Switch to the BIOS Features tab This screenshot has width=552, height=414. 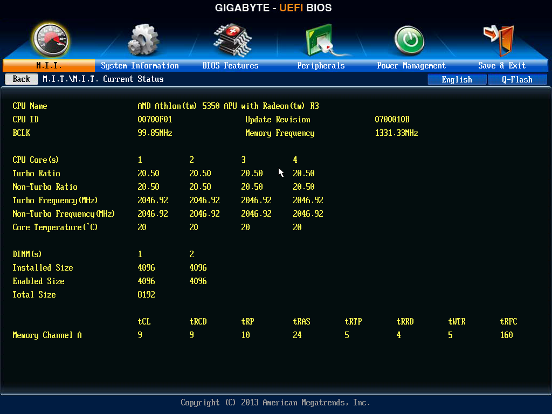click(x=230, y=65)
